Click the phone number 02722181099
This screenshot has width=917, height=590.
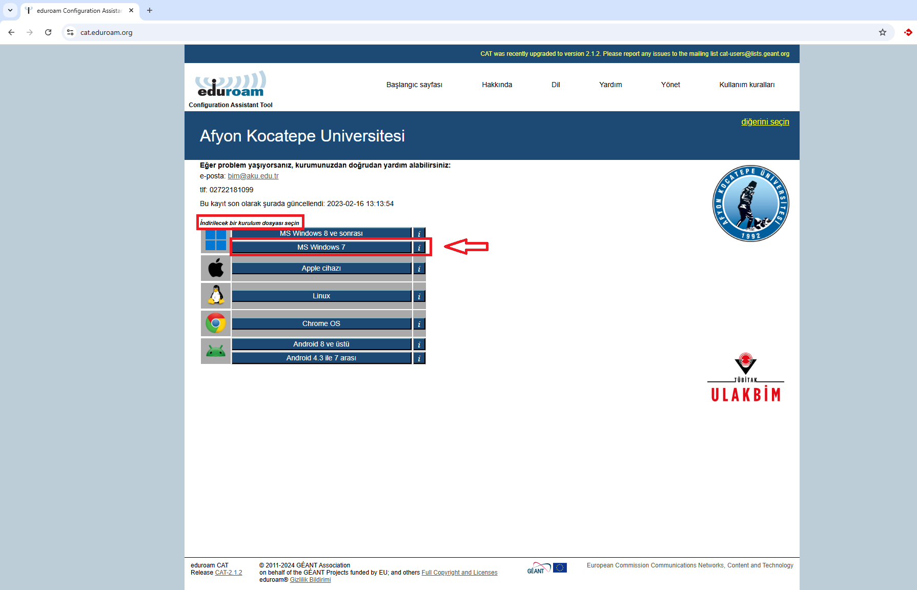pyautogui.click(x=231, y=190)
